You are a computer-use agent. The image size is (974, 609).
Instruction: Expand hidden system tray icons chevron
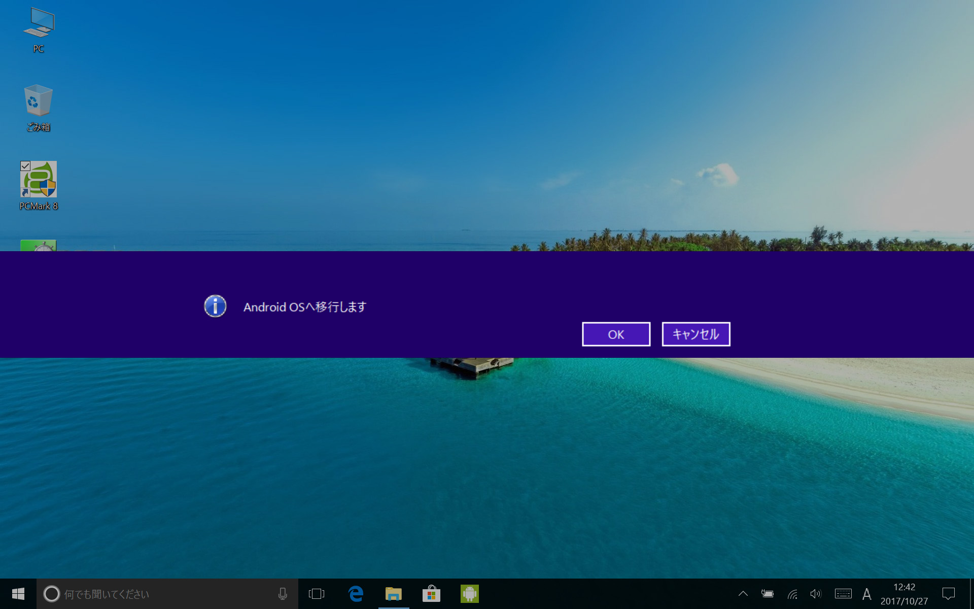pos(743,594)
